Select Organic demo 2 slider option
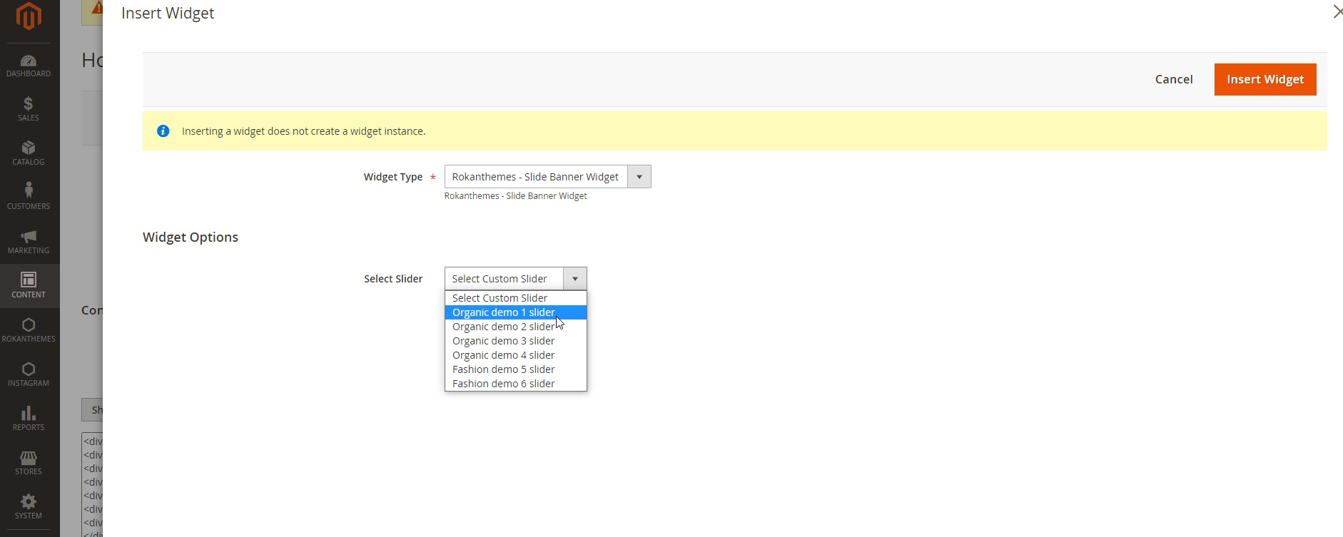This screenshot has height=537, width=1343. [x=515, y=327]
